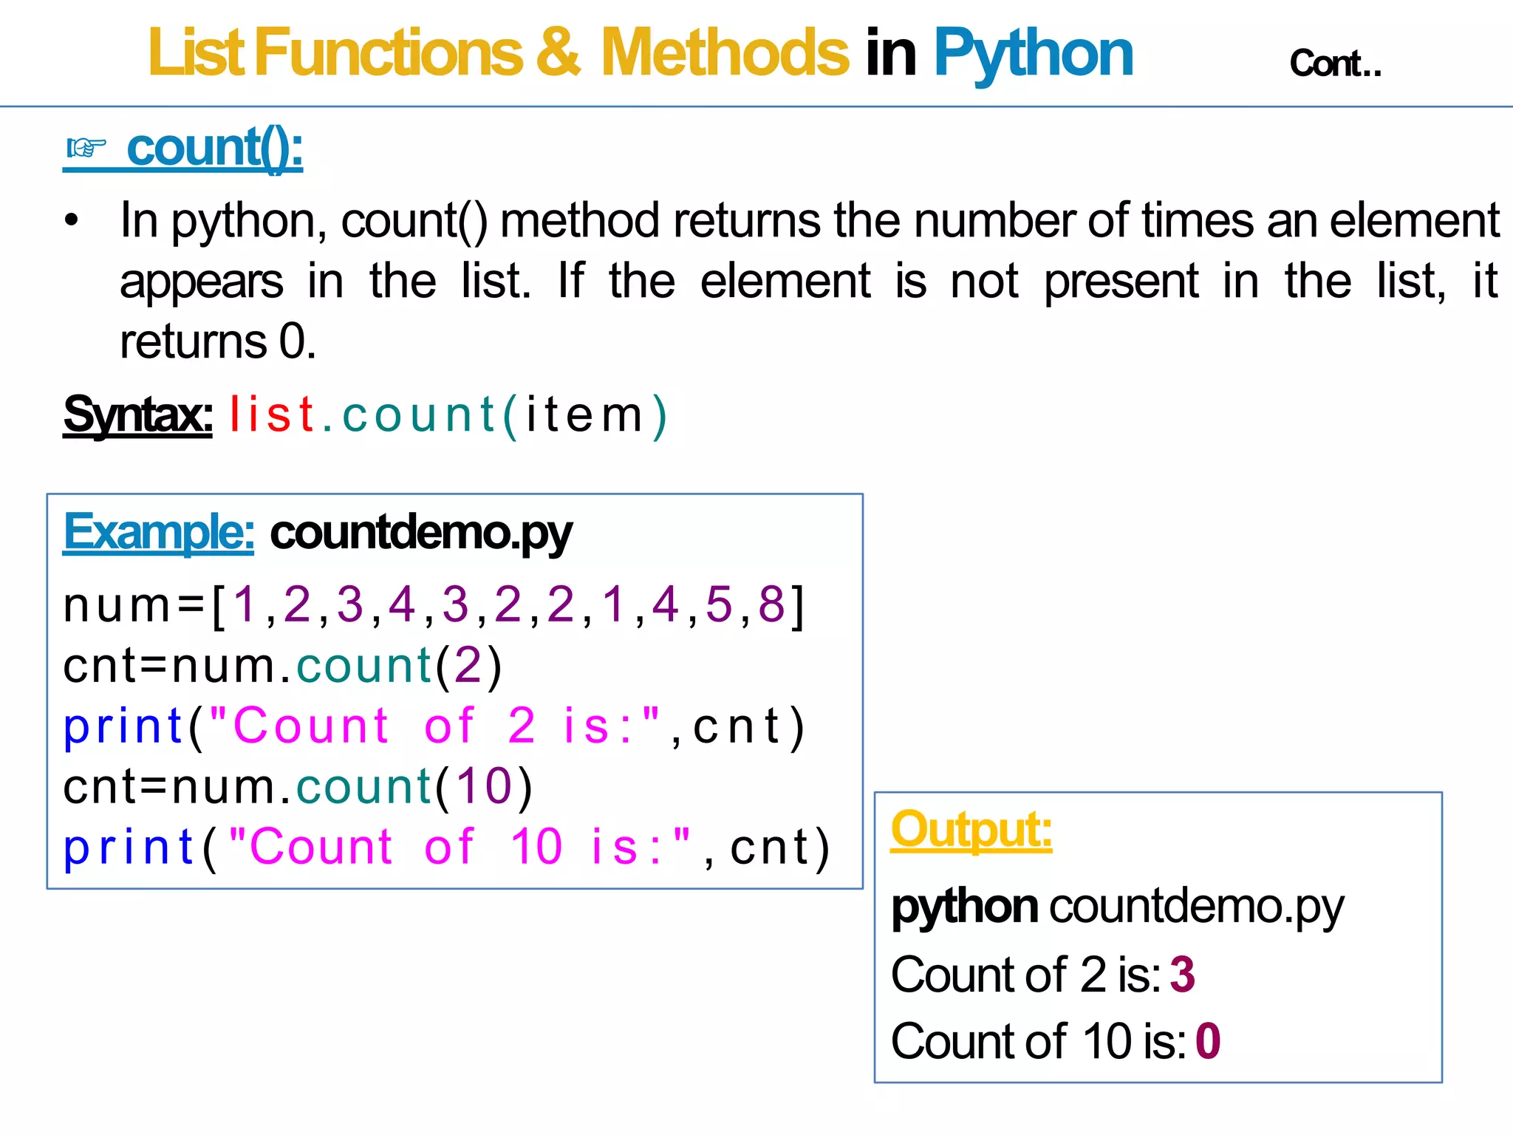Click the underlined 'Example:' heading
This screenshot has width=1513, height=1135.
tap(159, 532)
